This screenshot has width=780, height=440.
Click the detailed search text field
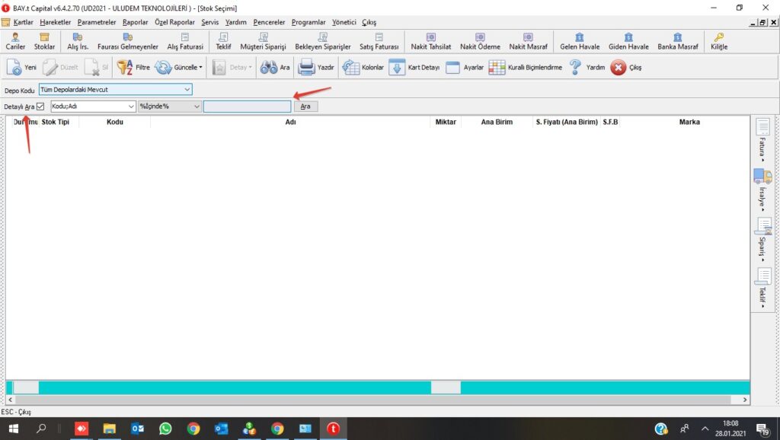pos(247,107)
